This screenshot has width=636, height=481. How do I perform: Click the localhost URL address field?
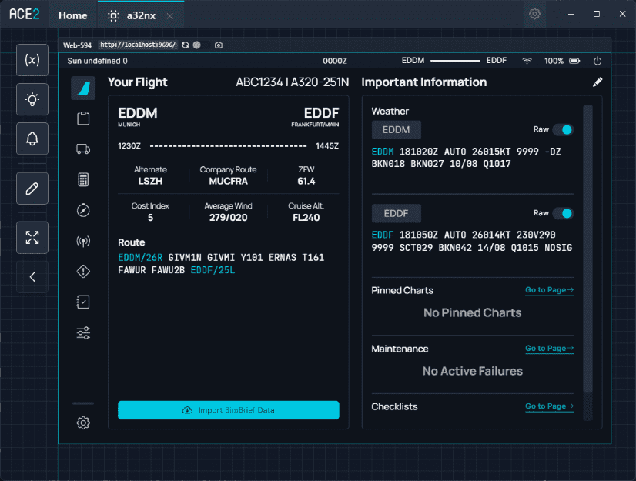pos(137,45)
